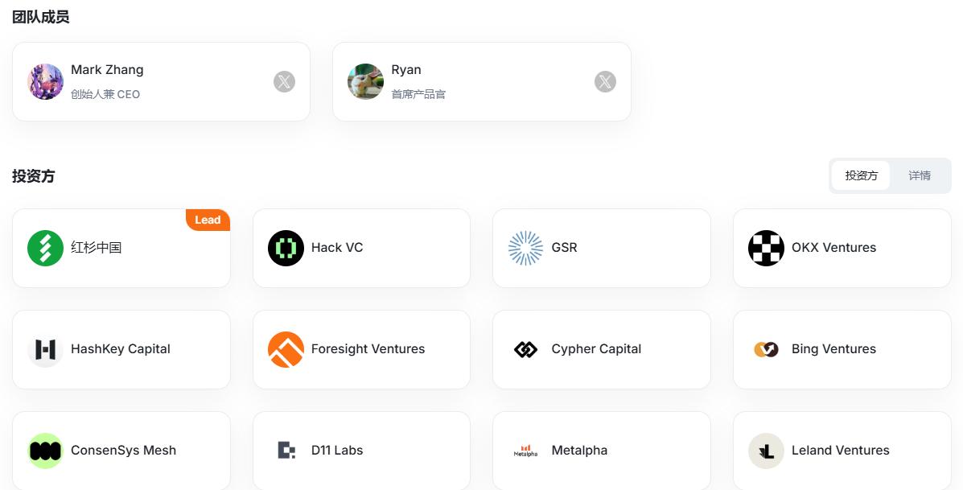This screenshot has height=490, width=963.
Task: Click Ryan's avatar thumbnail
Action: pos(365,81)
